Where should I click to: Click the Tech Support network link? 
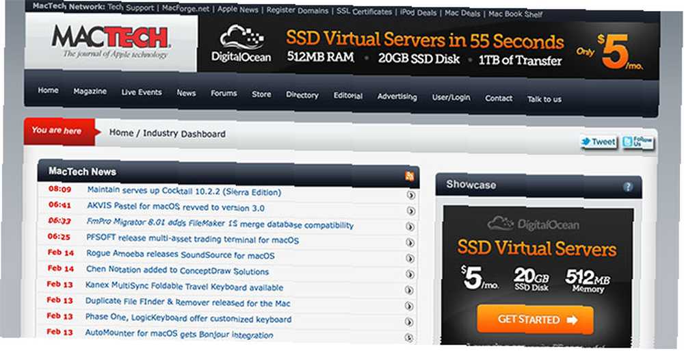coord(131,8)
